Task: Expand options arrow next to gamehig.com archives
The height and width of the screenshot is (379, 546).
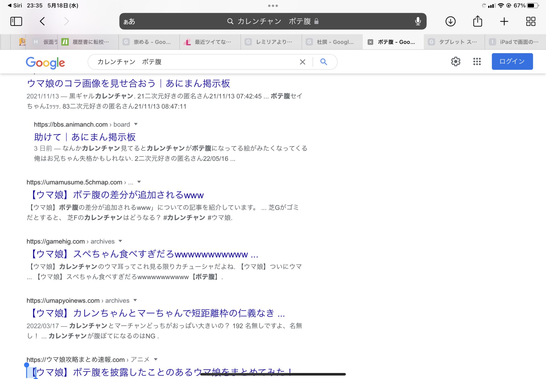Action: click(120, 241)
